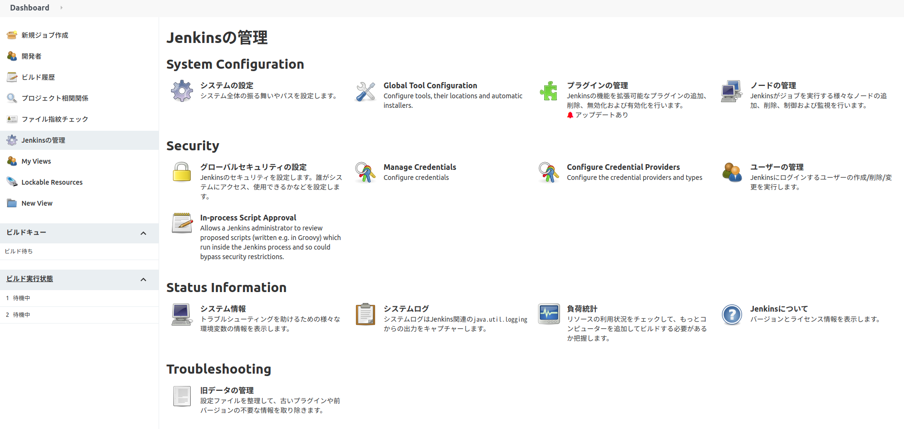
Task: Click the 旧データの管理 document icon
Action: pos(182,396)
